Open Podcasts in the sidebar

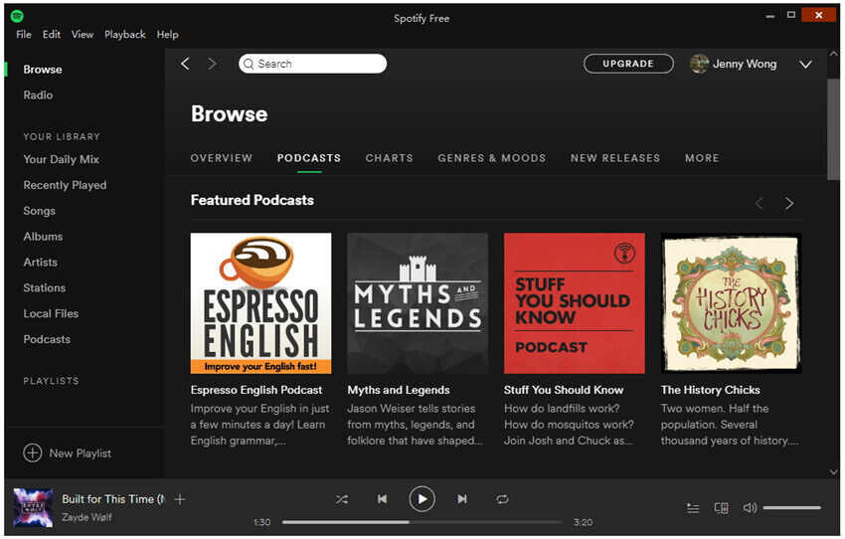coord(47,339)
